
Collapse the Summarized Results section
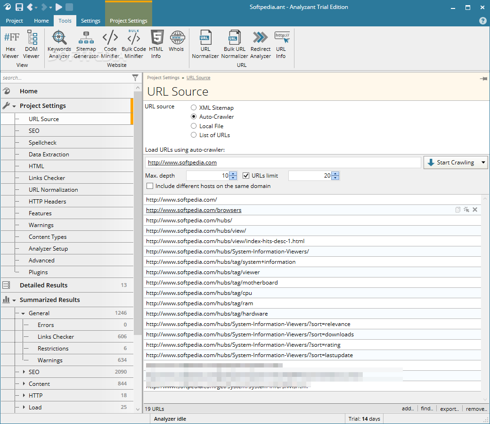(14, 300)
